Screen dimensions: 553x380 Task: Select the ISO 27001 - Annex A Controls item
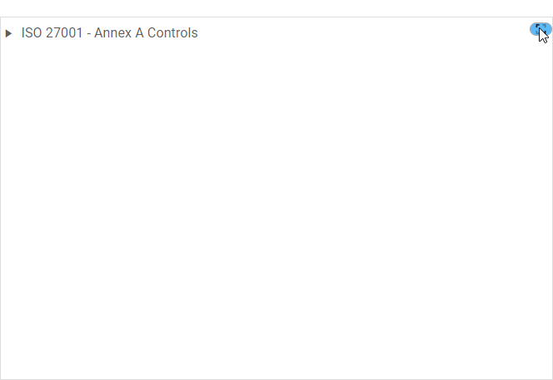tap(109, 33)
